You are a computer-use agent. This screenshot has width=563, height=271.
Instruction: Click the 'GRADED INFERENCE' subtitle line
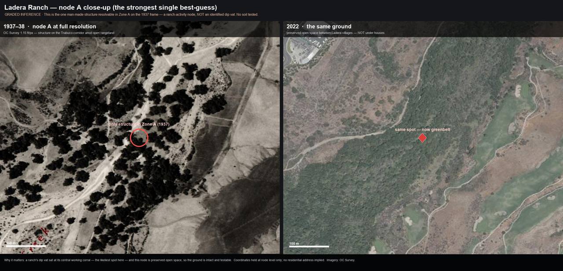pyautogui.click(x=131, y=14)
